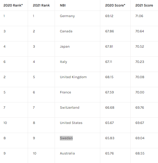The height and width of the screenshot is (163, 158).
Task: Click the 70.00 score for France
Action: (140, 92)
